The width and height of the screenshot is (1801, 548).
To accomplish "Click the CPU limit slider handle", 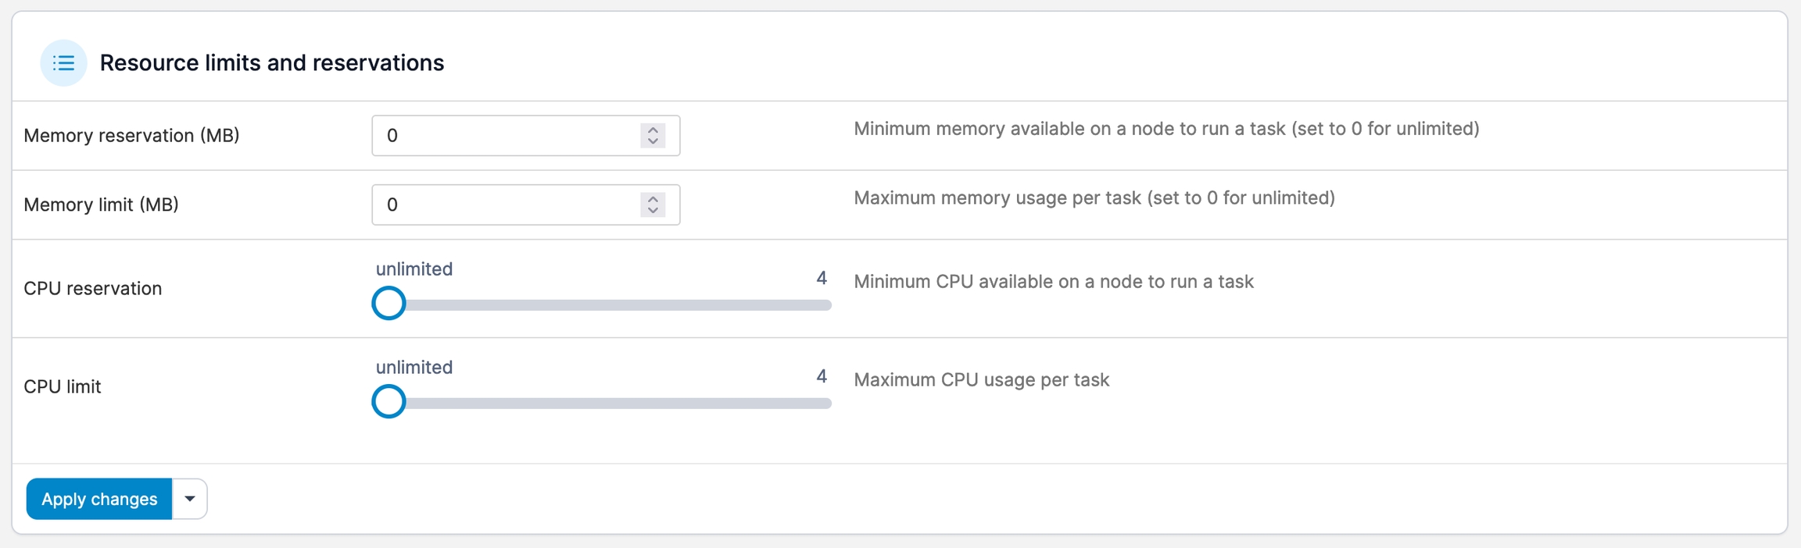I will tap(388, 402).
